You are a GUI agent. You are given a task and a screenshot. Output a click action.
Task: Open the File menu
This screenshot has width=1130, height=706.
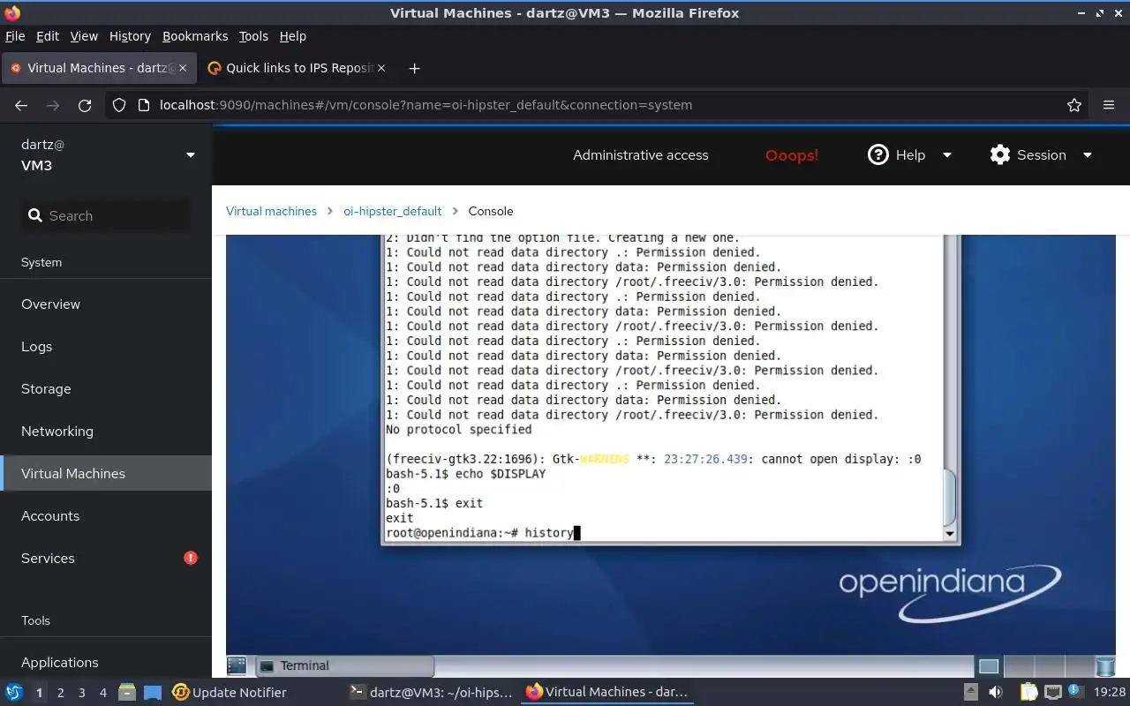15,36
